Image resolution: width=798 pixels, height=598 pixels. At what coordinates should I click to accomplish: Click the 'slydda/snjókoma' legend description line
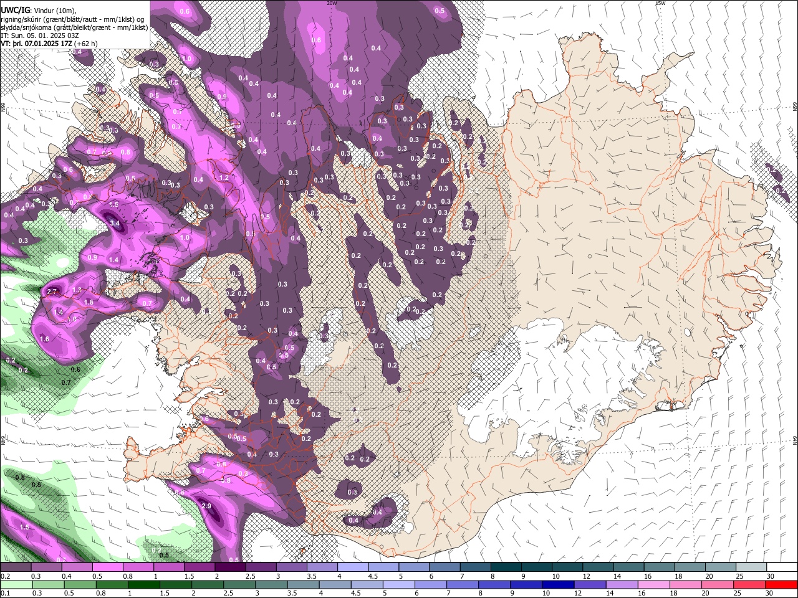click(75, 27)
